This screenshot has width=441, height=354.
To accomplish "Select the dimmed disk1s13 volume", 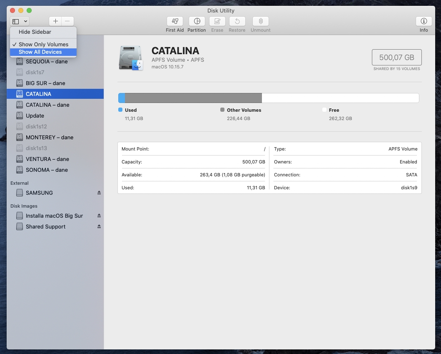I will click(55, 148).
